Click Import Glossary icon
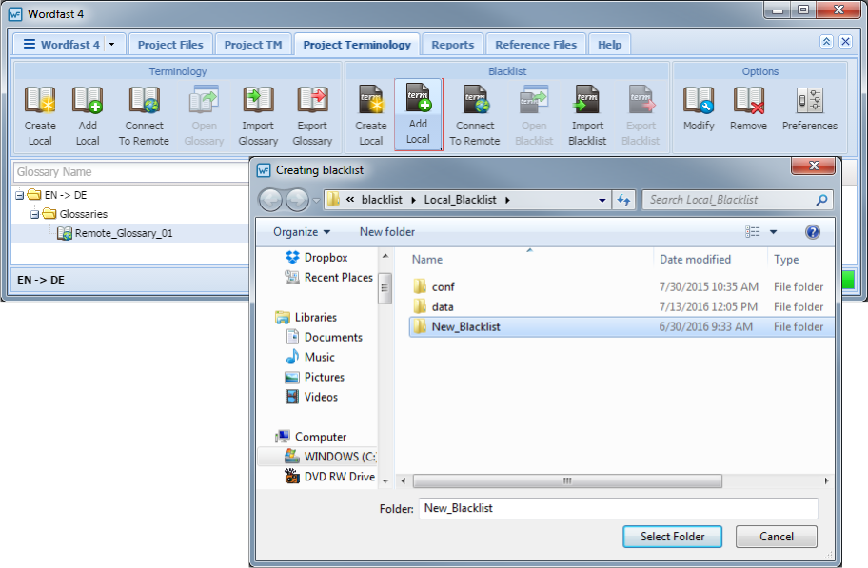This screenshot has width=868, height=568. pyautogui.click(x=258, y=102)
